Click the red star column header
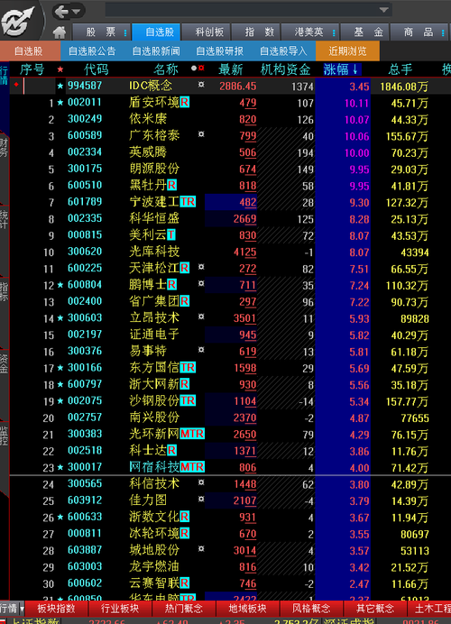 point(60,69)
